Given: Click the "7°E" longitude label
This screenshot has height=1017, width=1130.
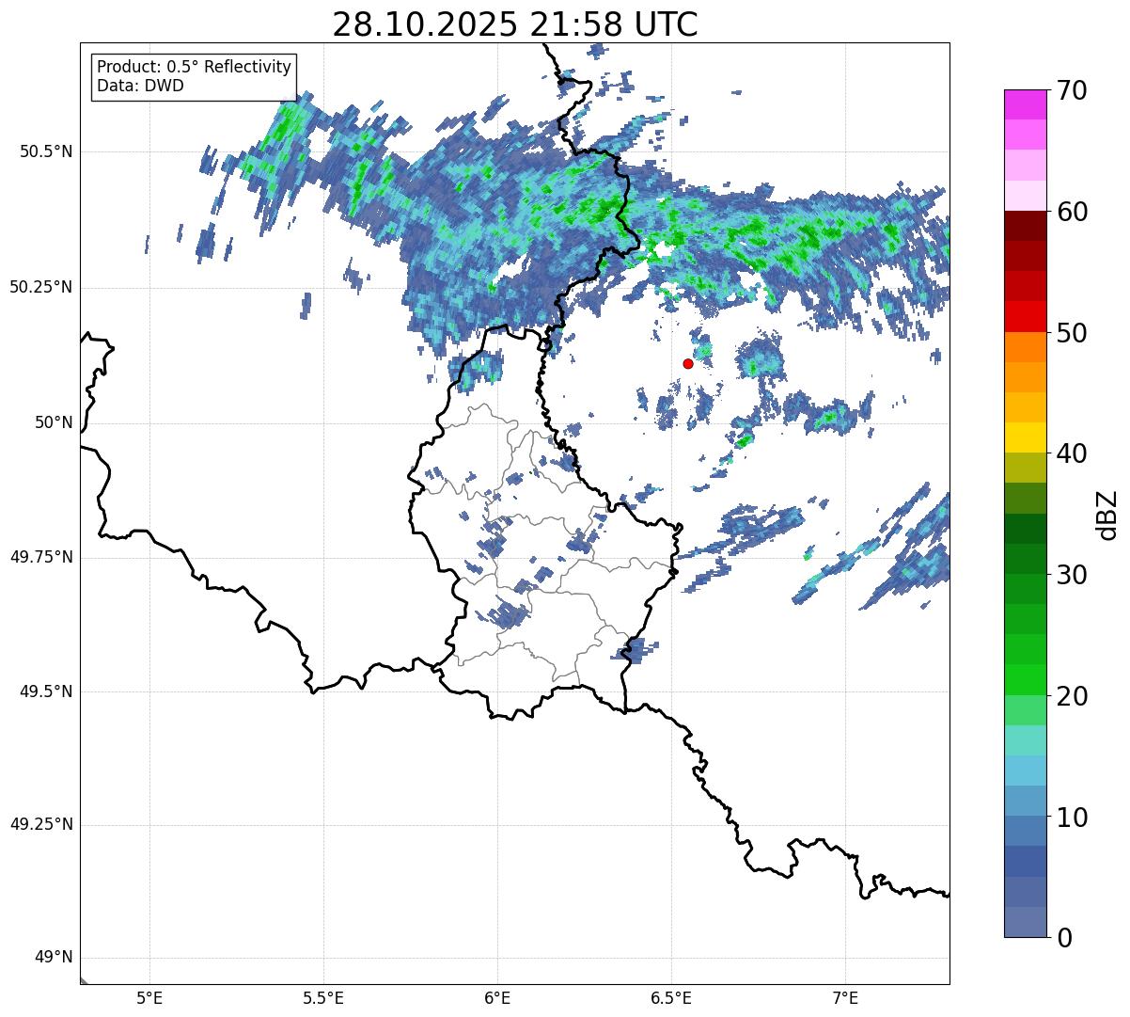Looking at the screenshot, I should click(845, 998).
